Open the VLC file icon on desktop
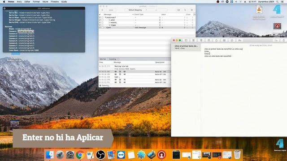The width and height of the screenshot is (287, 161). (x=259, y=9)
